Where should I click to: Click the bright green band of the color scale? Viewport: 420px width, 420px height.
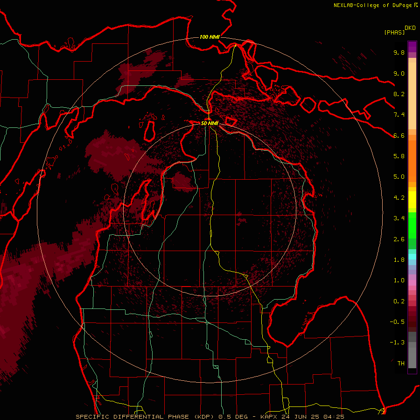[x=412, y=225]
